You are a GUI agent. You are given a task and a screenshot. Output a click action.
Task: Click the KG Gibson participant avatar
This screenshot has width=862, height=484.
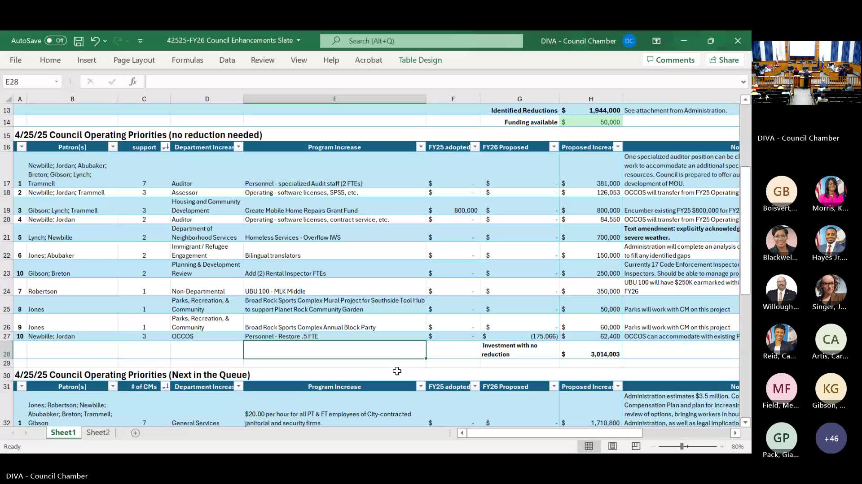(831, 389)
